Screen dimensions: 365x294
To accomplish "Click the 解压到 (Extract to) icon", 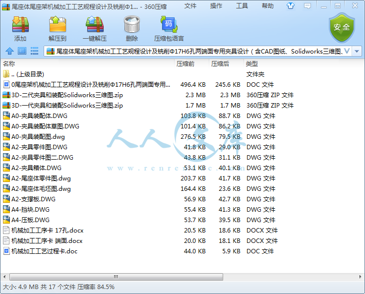I will [58, 24].
